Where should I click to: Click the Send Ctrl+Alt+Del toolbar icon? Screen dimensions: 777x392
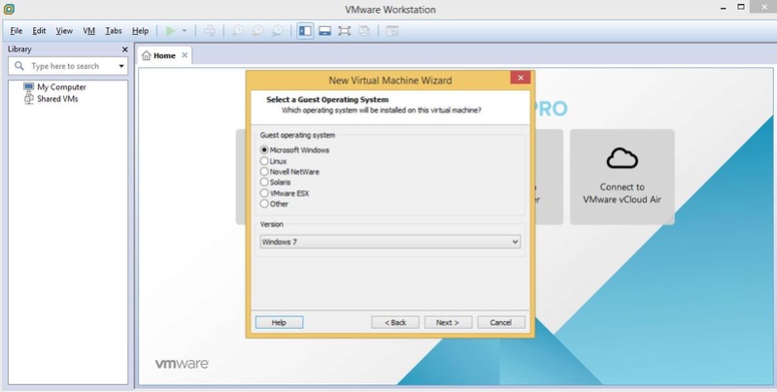point(210,31)
